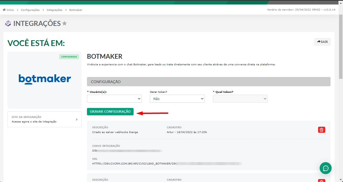Open the Usuário(s) dropdown

point(114,99)
